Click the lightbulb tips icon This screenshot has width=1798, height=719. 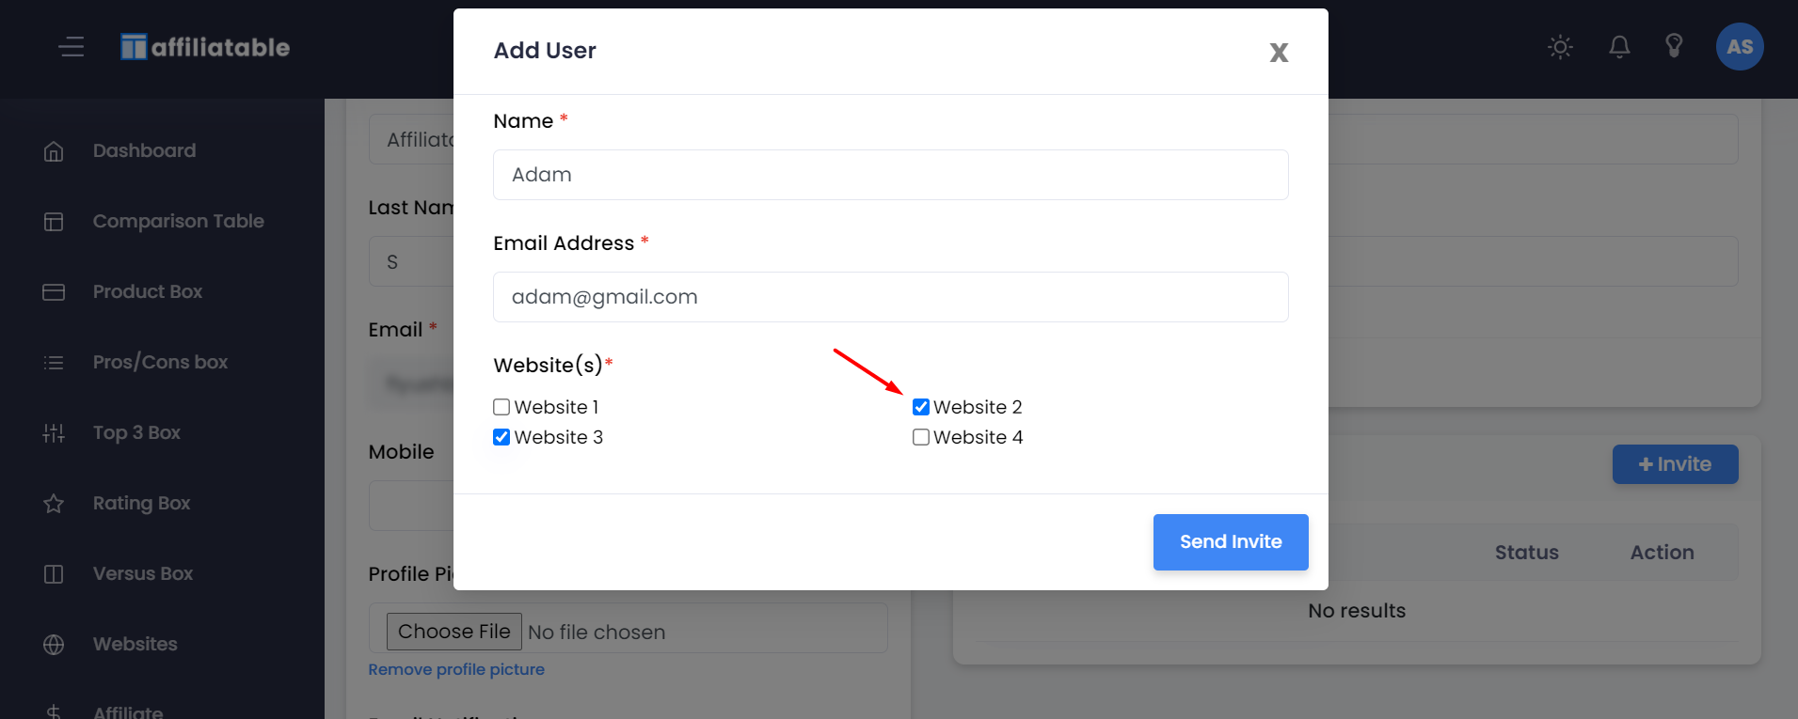[1674, 46]
